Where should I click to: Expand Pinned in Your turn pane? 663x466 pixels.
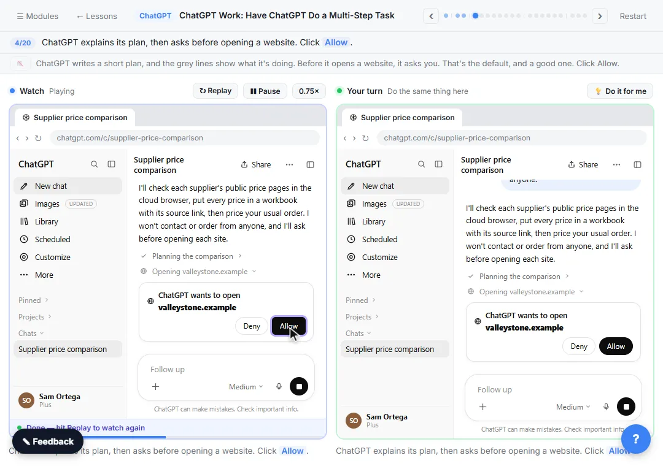(361, 300)
